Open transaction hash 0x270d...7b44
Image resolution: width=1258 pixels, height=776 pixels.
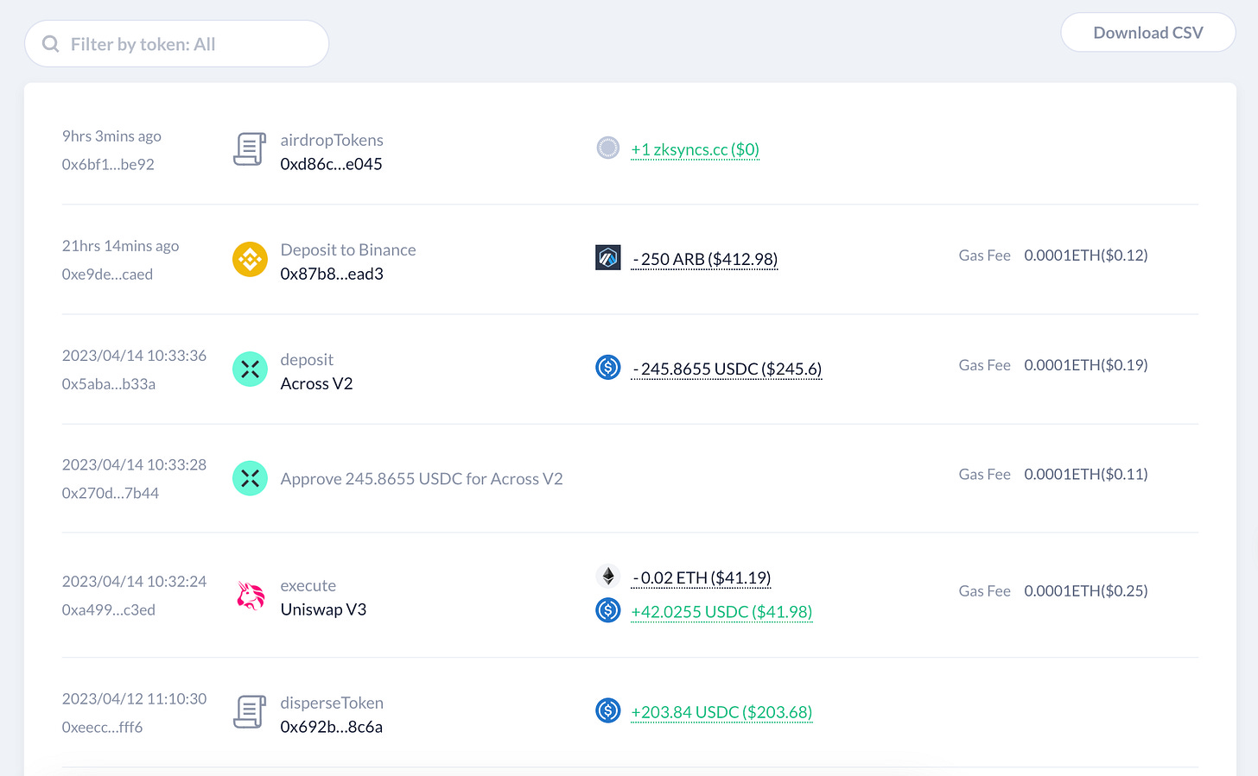(x=111, y=493)
